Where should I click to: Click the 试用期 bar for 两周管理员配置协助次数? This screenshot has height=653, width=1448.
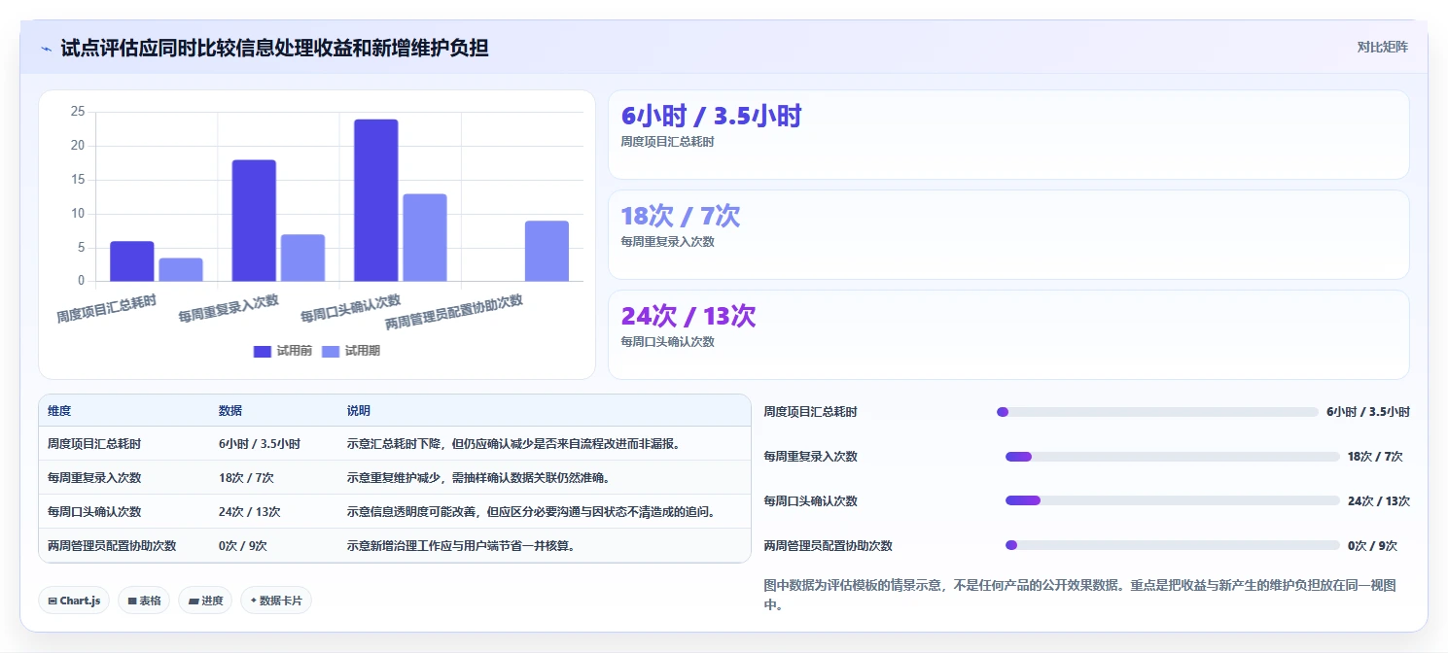547,251
